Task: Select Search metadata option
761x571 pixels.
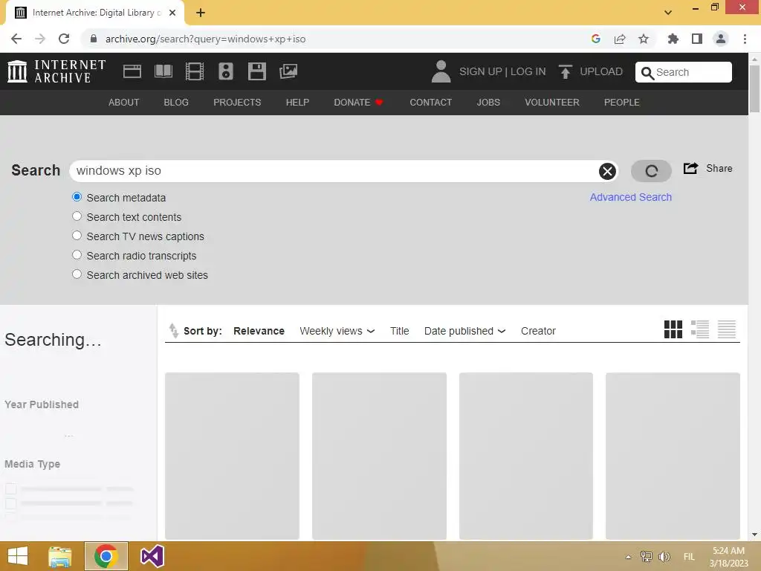Action: tap(77, 196)
